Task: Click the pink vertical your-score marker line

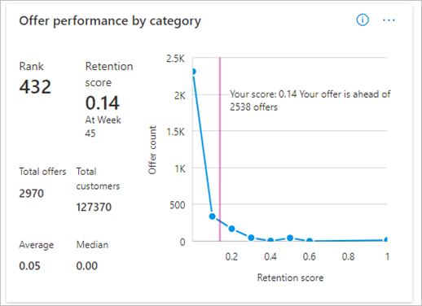Action: (x=220, y=149)
